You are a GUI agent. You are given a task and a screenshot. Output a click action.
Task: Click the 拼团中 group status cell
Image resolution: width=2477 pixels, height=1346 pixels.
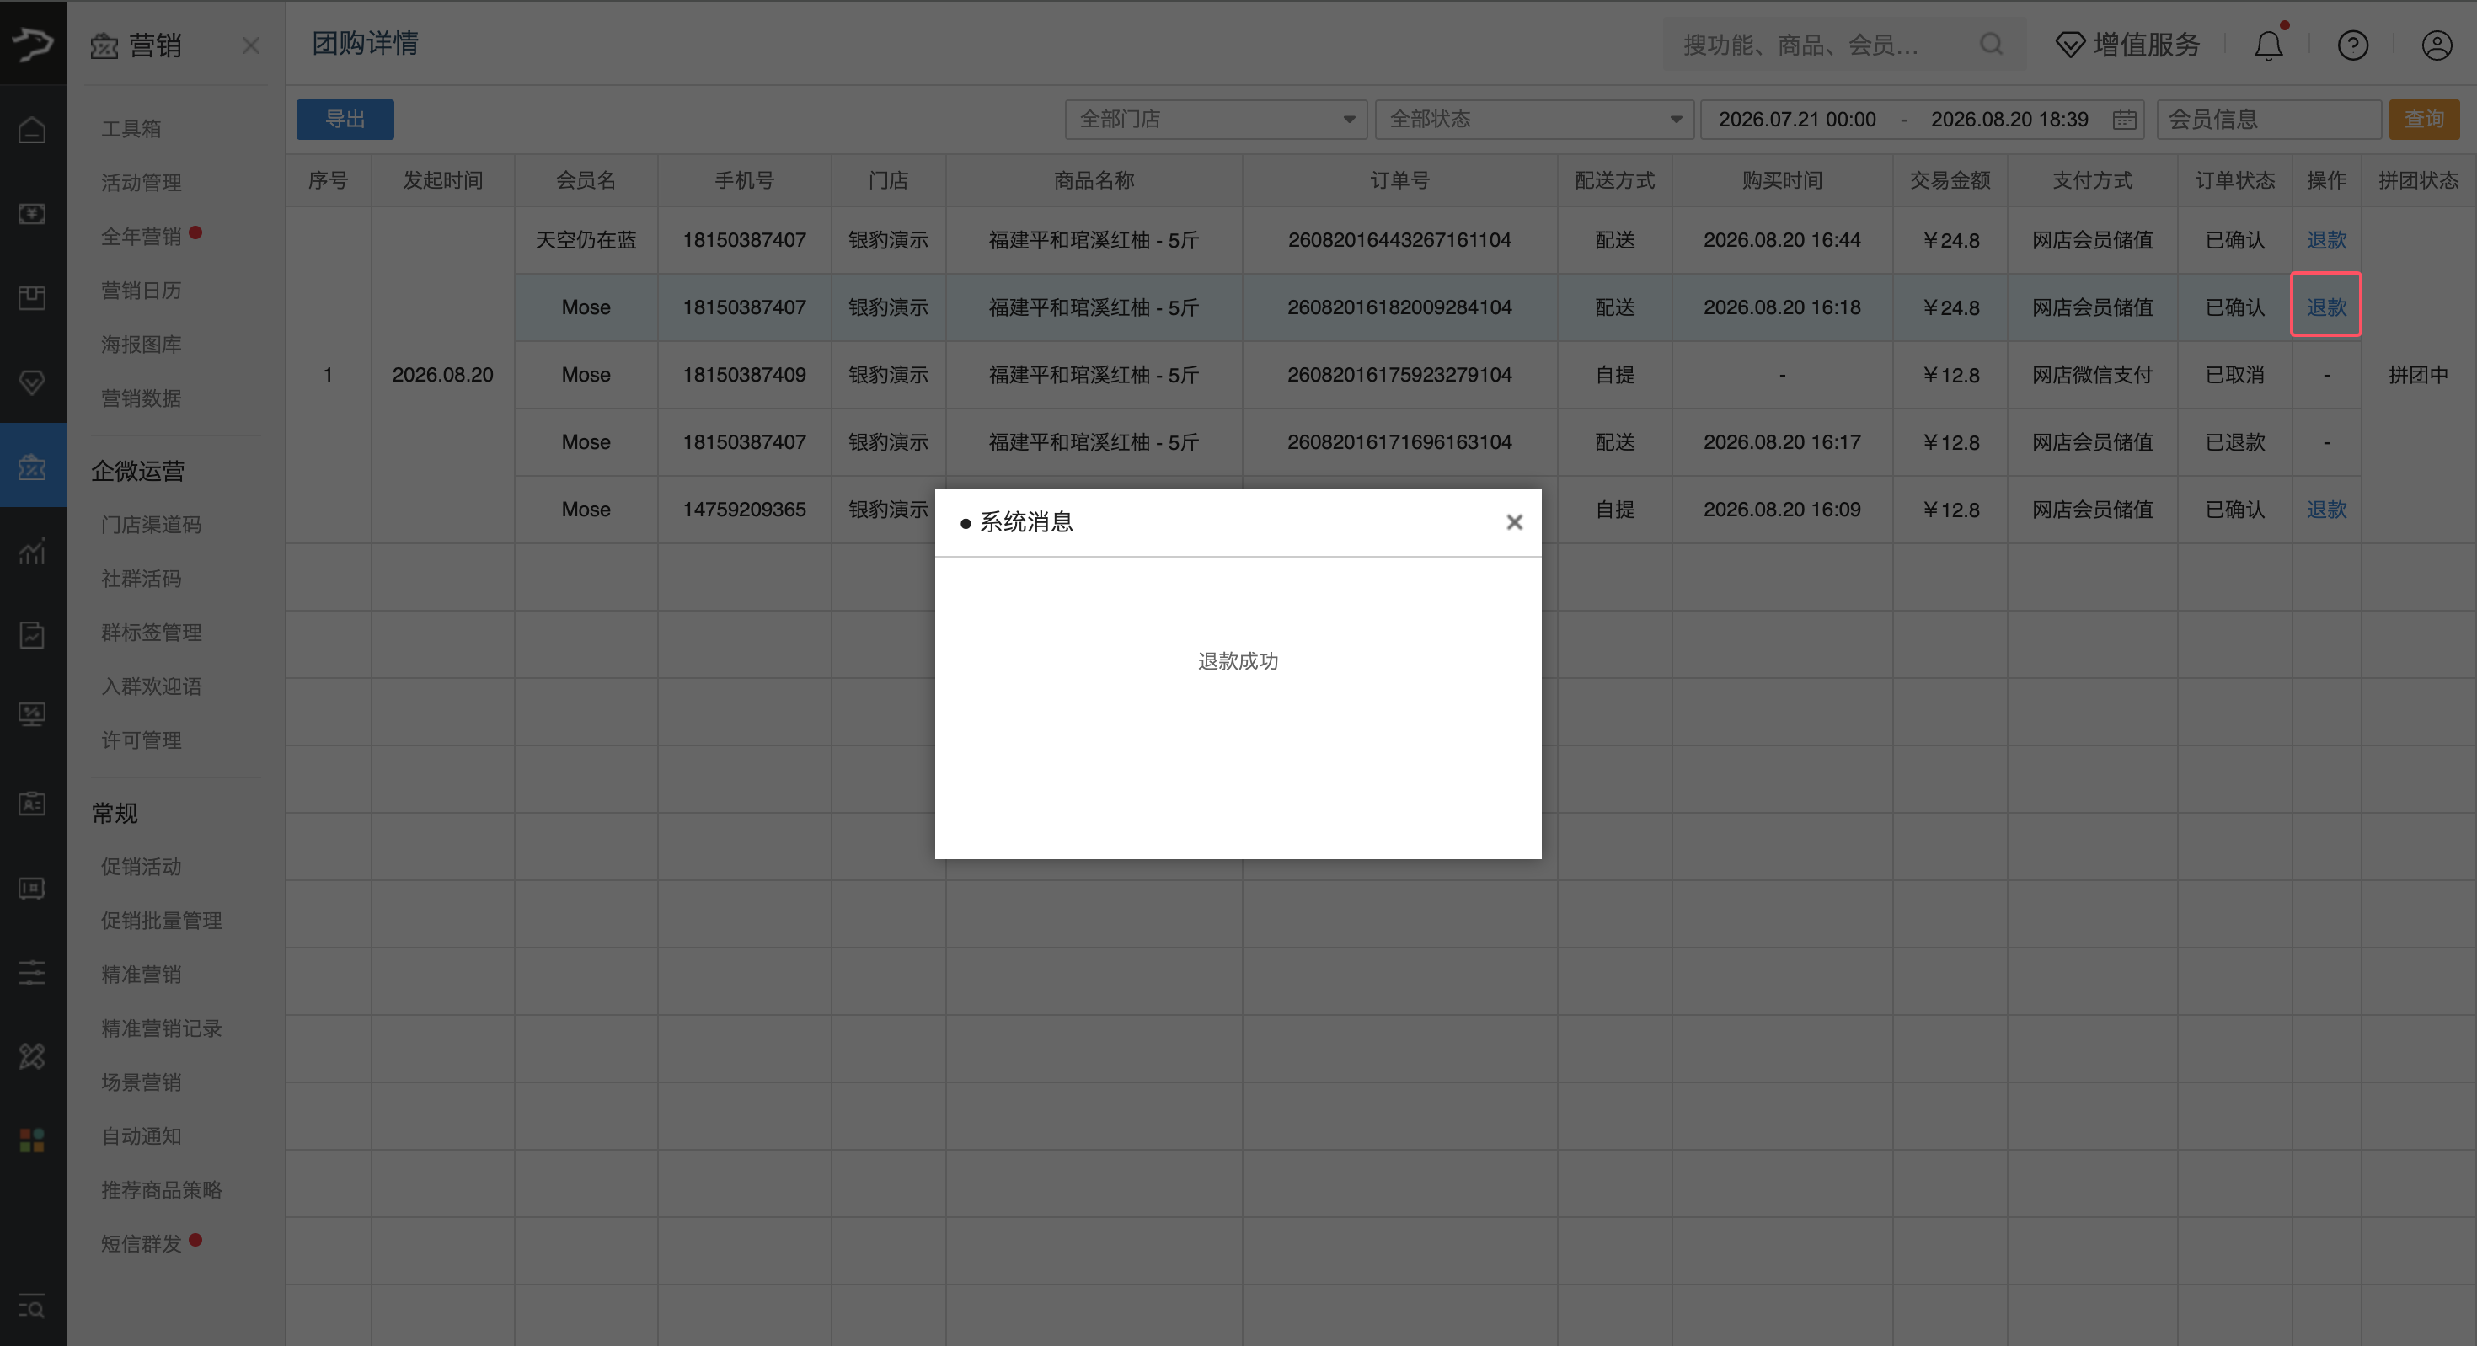pos(2418,375)
